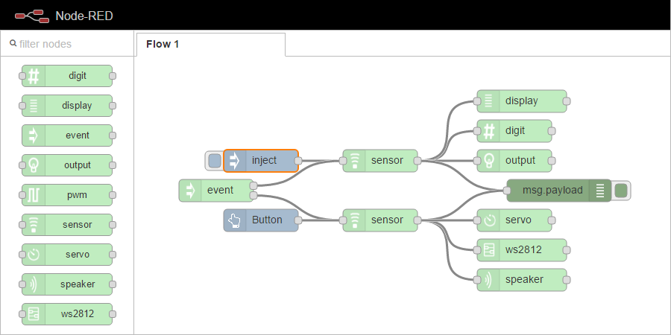The width and height of the screenshot is (671, 335).
Task: Click the hash icon on palette digit node
Action: click(x=34, y=75)
